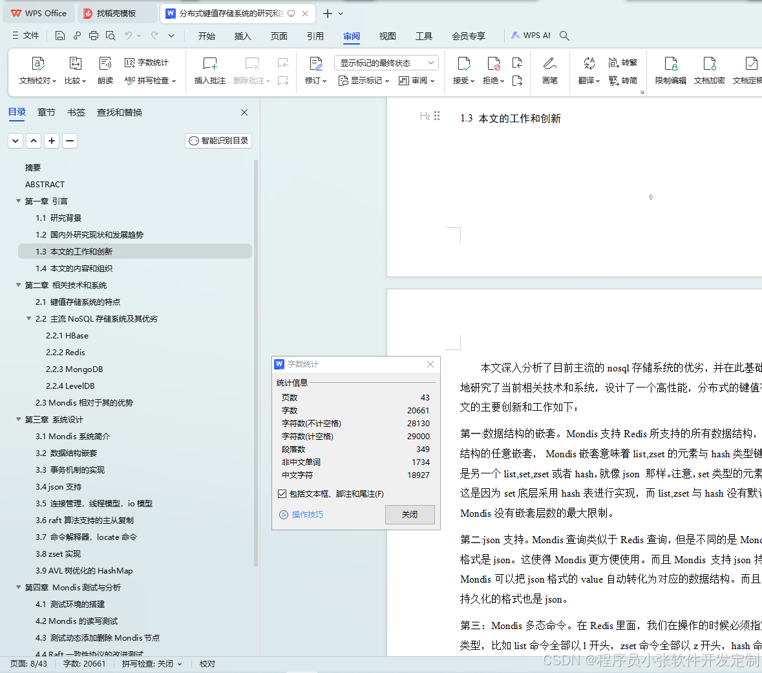Click the 接受 accept changes icon
Screen dimensions: 762x673
click(x=463, y=63)
